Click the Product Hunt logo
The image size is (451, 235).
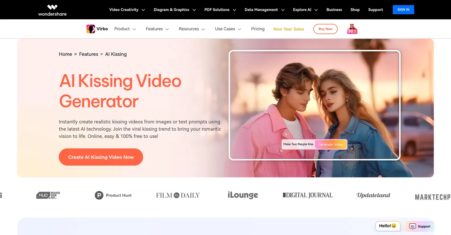[113, 195]
